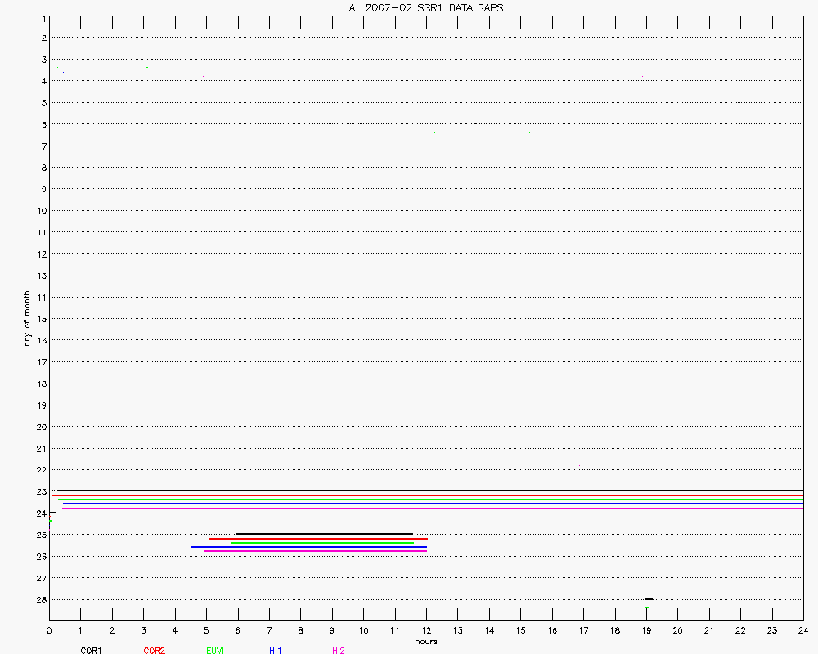
Task: Click the small green marker below day 28
Action: click(x=646, y=607)
